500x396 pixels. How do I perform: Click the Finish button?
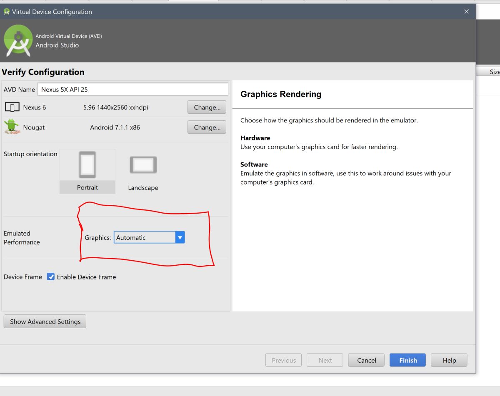click(408, 360)
